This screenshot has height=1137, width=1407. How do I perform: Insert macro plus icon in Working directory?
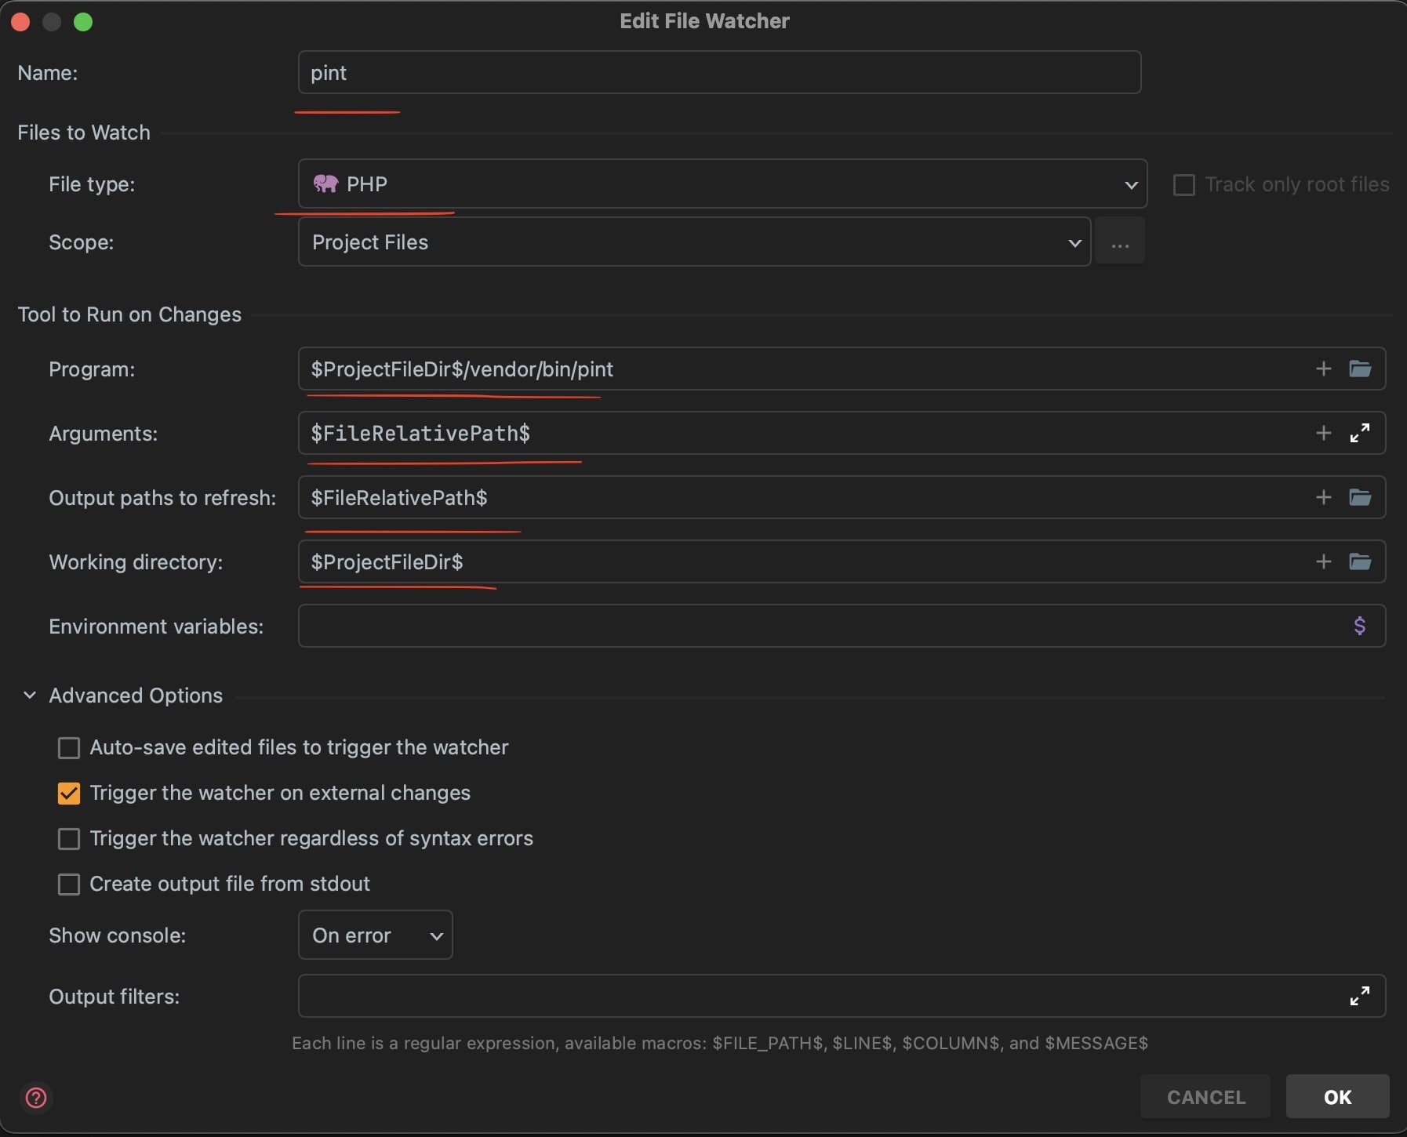(x=1323, y=561)
